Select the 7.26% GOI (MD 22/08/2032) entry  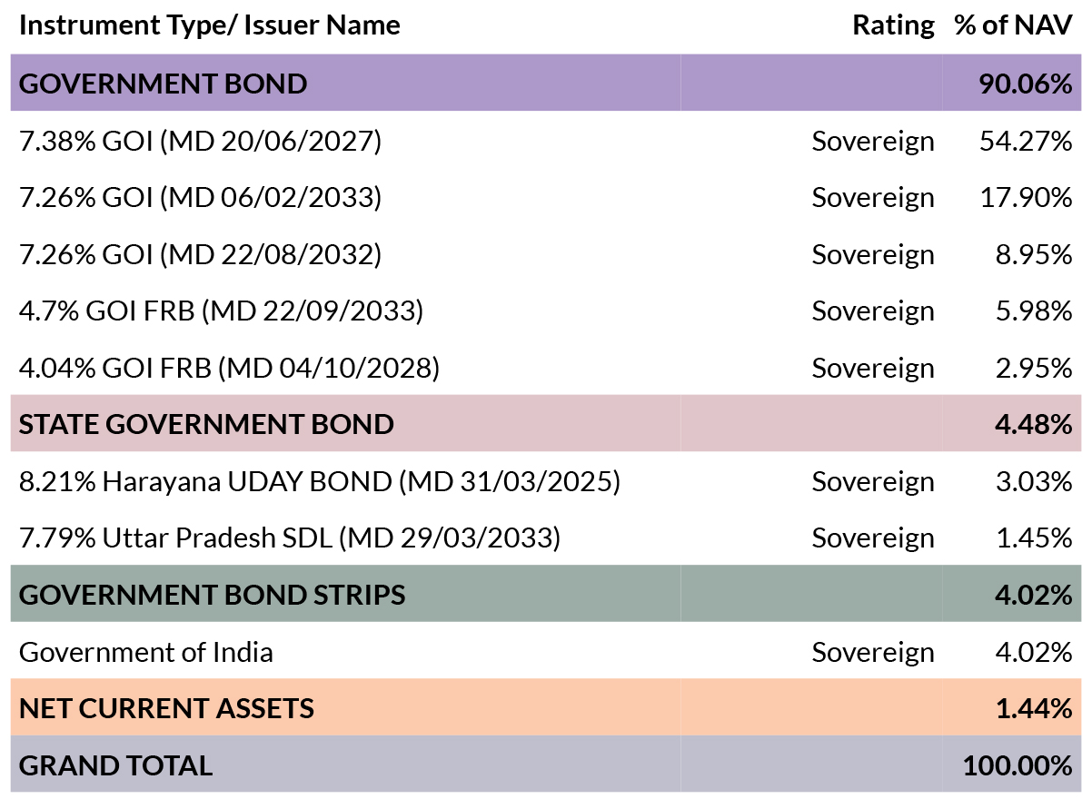point(545,254)
